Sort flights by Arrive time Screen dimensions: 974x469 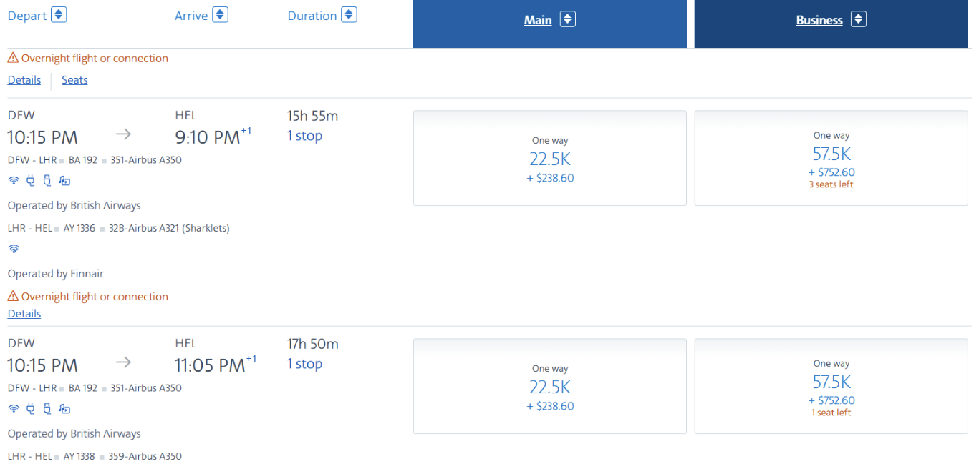220,14
